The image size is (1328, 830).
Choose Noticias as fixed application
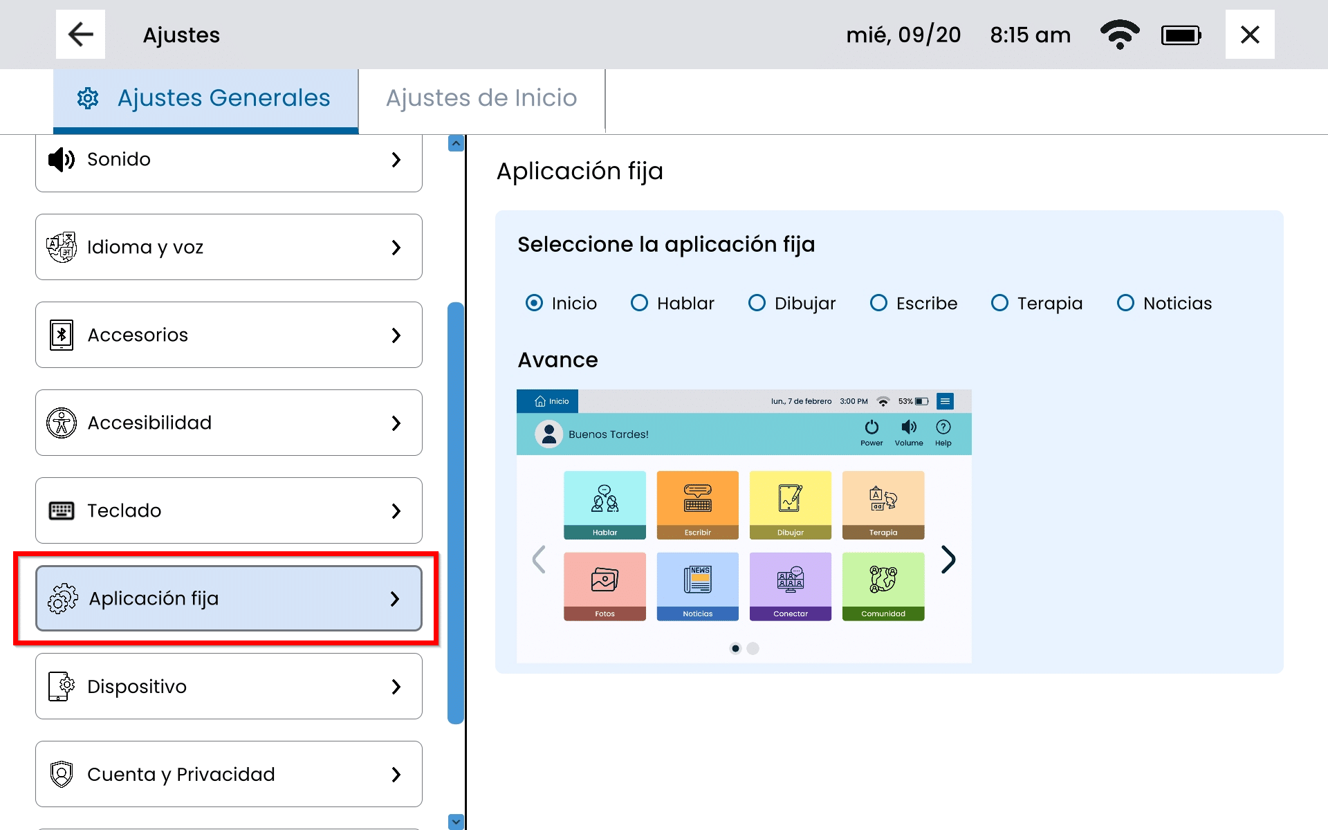click(1125, 303)
